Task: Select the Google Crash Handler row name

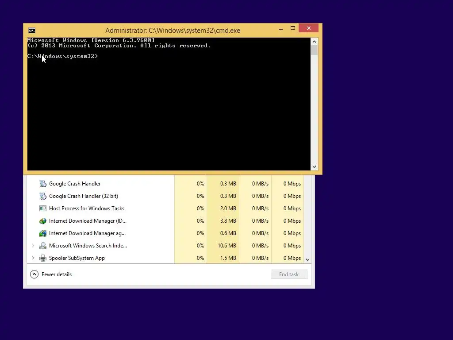Action: pyautogui.click(x=75, y=184)
